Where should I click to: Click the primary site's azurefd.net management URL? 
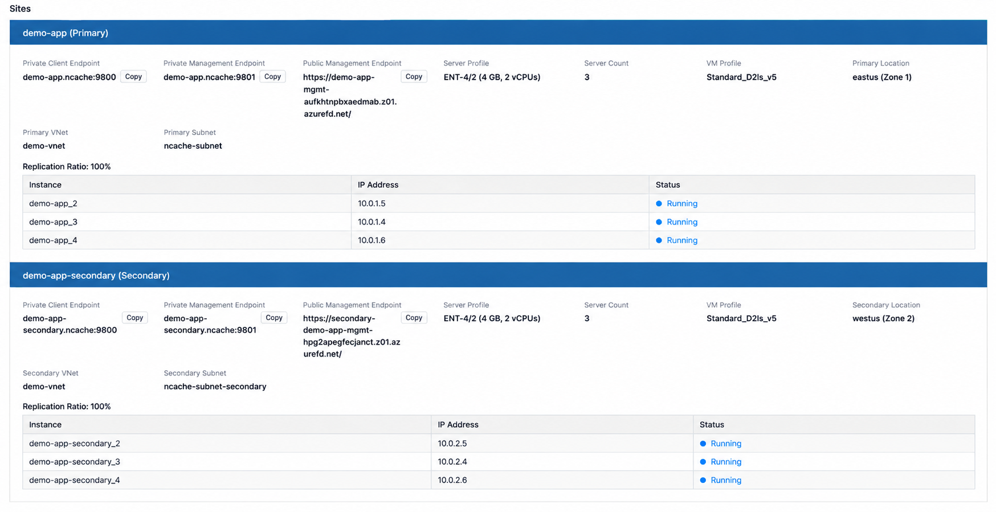tap(350, 95)
